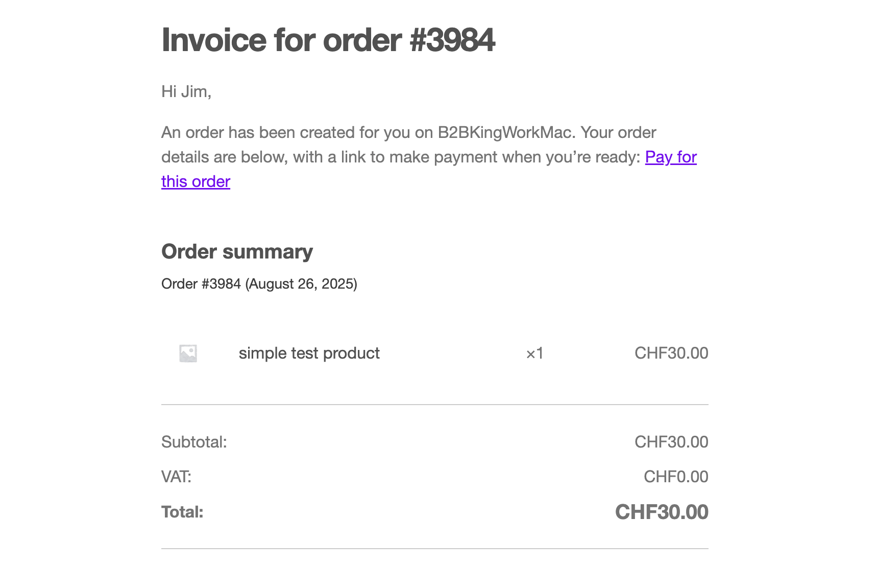Click the divider line under the Total row
Viewport: 877px width, 565px height.
pyautogui.click(x=435, y=549)
